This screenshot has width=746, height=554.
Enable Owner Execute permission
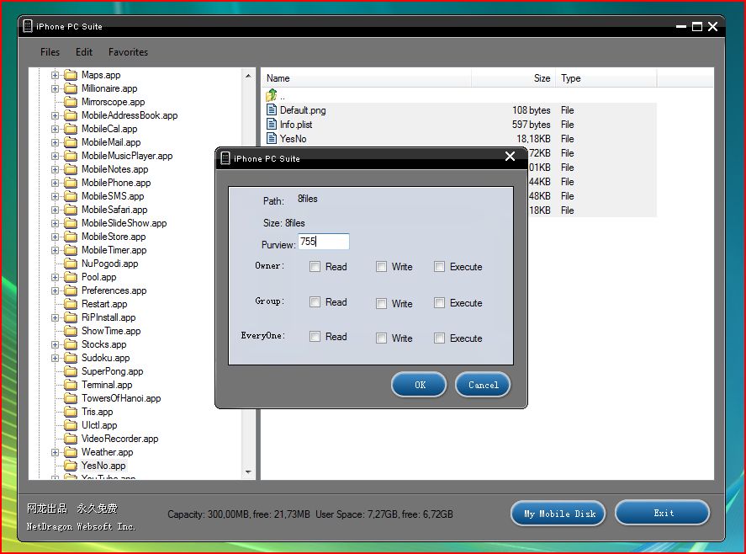pyautogui.click(x=439, y=266)
